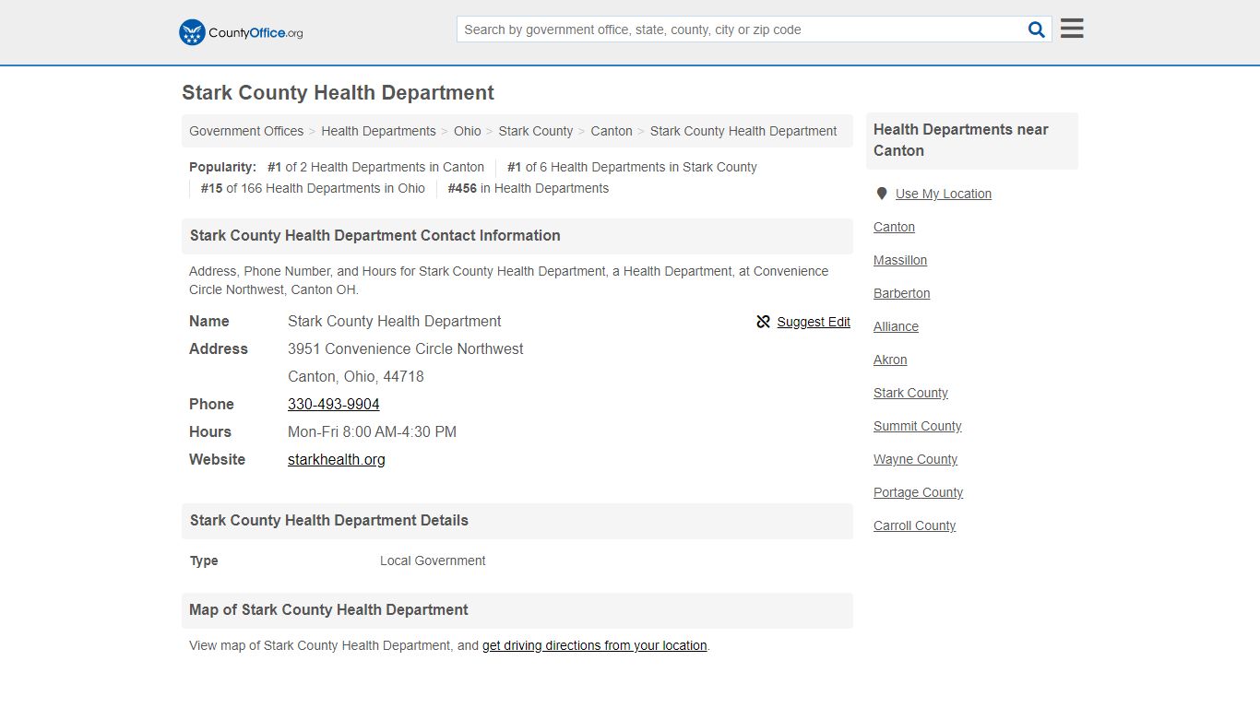Open Massillon health departments link
The width and height of the screenshot is (1260, 708).
(900, 260)
